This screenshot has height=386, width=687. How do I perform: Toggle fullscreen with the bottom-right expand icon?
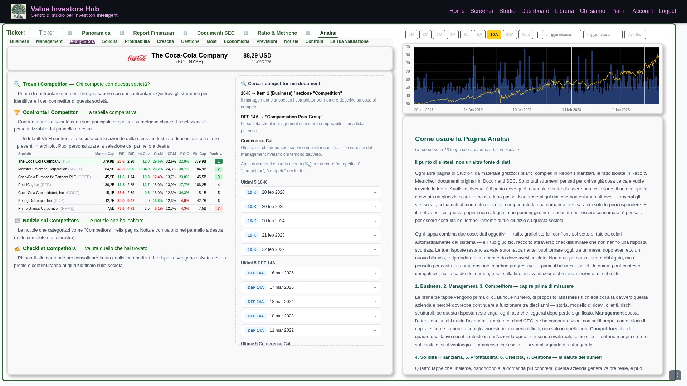click(x=675, y=375)
